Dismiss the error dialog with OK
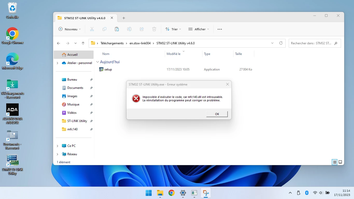The width and height of the screenshot is (354, 199). 217,114
